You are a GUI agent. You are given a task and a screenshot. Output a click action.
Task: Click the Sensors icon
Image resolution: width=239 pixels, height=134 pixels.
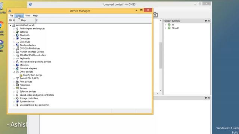(x=17, y=88)
